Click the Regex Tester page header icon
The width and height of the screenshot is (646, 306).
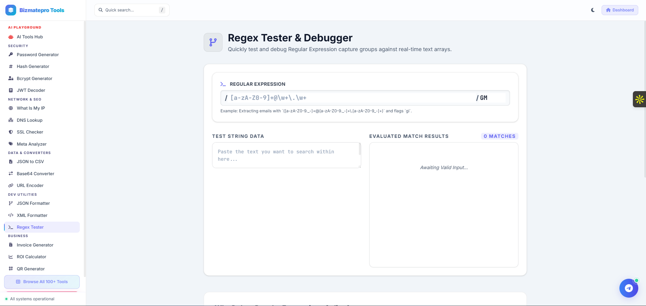213,42
